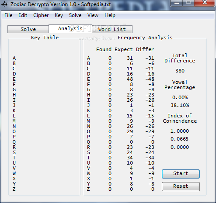Click the Expect value 15 for L
The height and width of the screenshot is (203, 216).
[x=130, y=116]
